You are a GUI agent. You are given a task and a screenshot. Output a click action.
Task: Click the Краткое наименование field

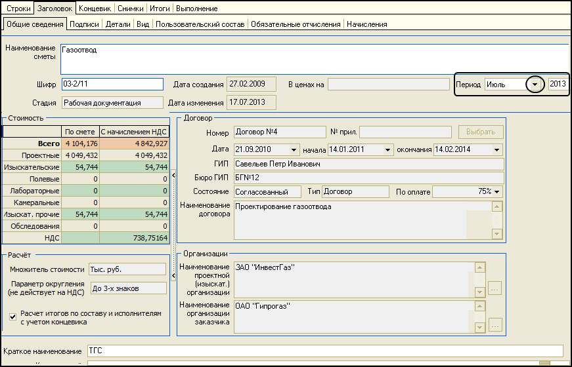(325, 351)
